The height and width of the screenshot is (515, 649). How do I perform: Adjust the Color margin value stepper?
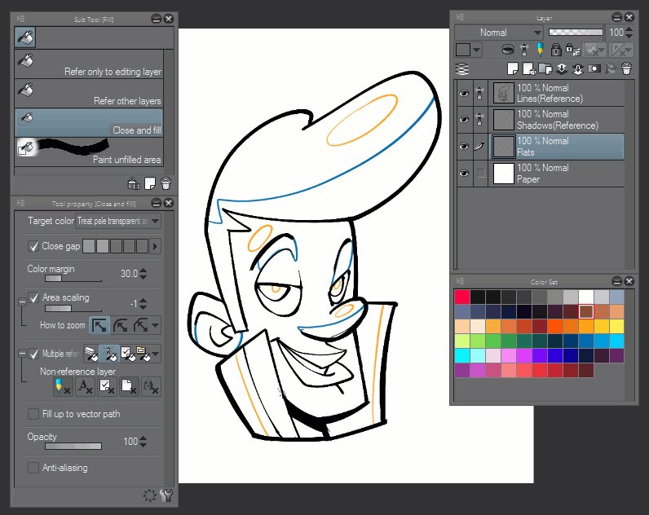pos(143,274)
